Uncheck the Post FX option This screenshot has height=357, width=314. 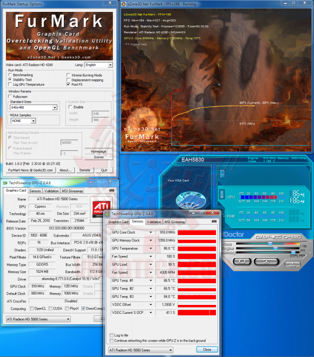click(x=68, y=84)
